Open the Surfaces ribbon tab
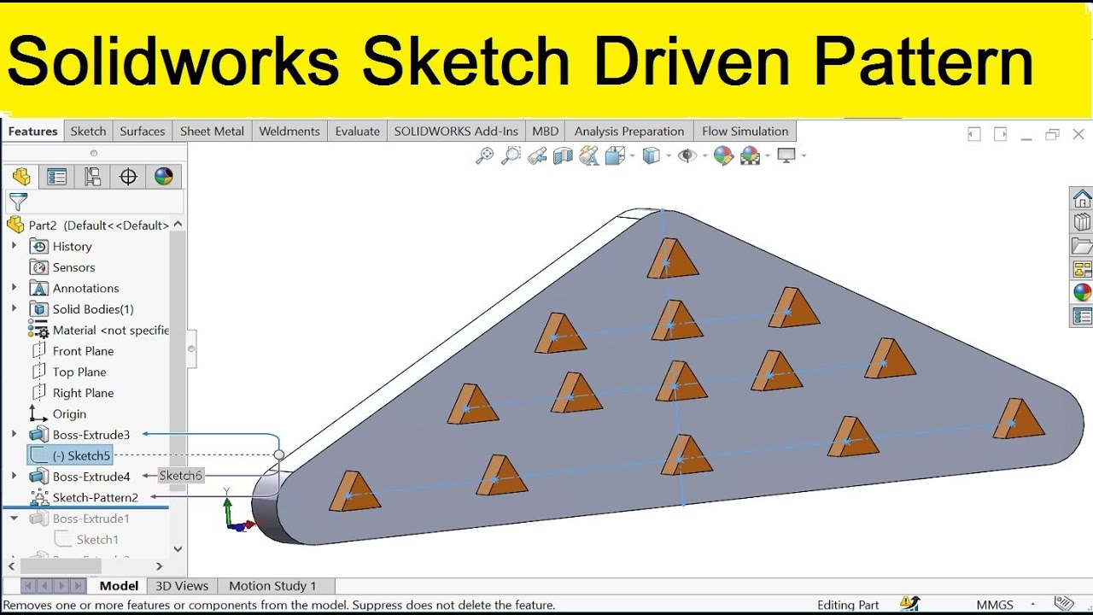Image resolution: width=1093 pixels, height=615 pixels. click(x=142, y=132)
